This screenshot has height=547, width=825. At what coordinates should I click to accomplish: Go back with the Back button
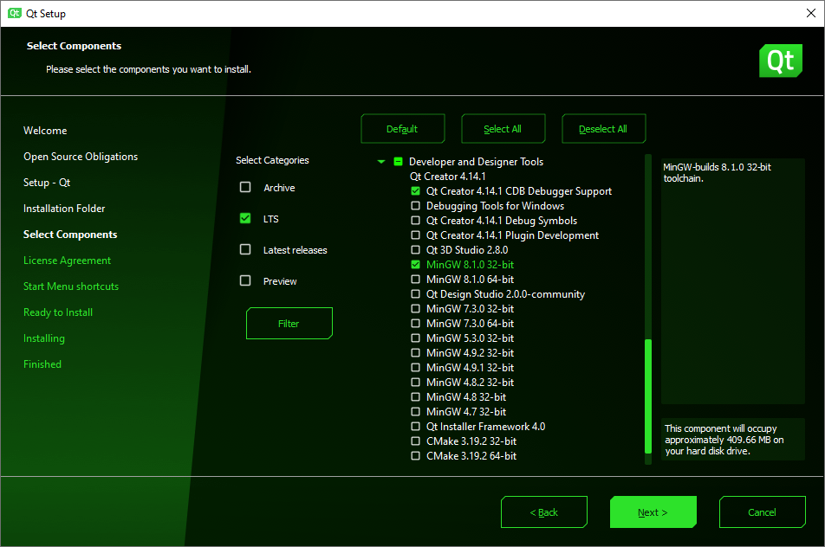(544, 512)
